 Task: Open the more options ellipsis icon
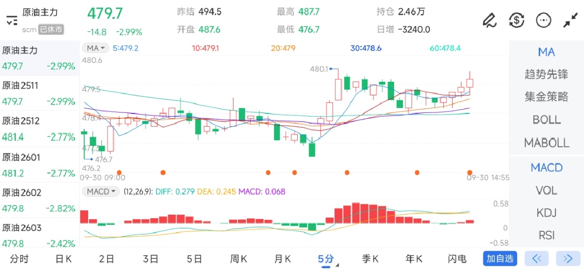pyautogui.click(x=543, y=20)
